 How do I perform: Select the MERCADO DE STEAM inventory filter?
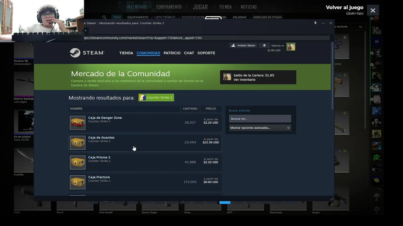tap(267, 17)
